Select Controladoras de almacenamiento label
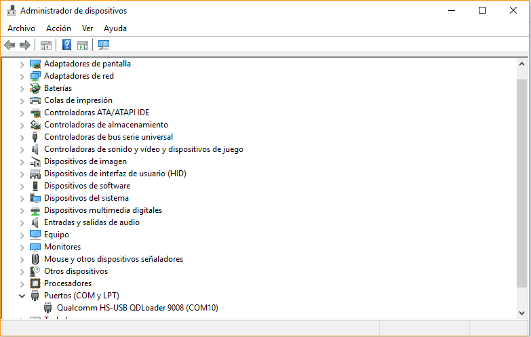The image size is (531, 337). pos(106,125)
